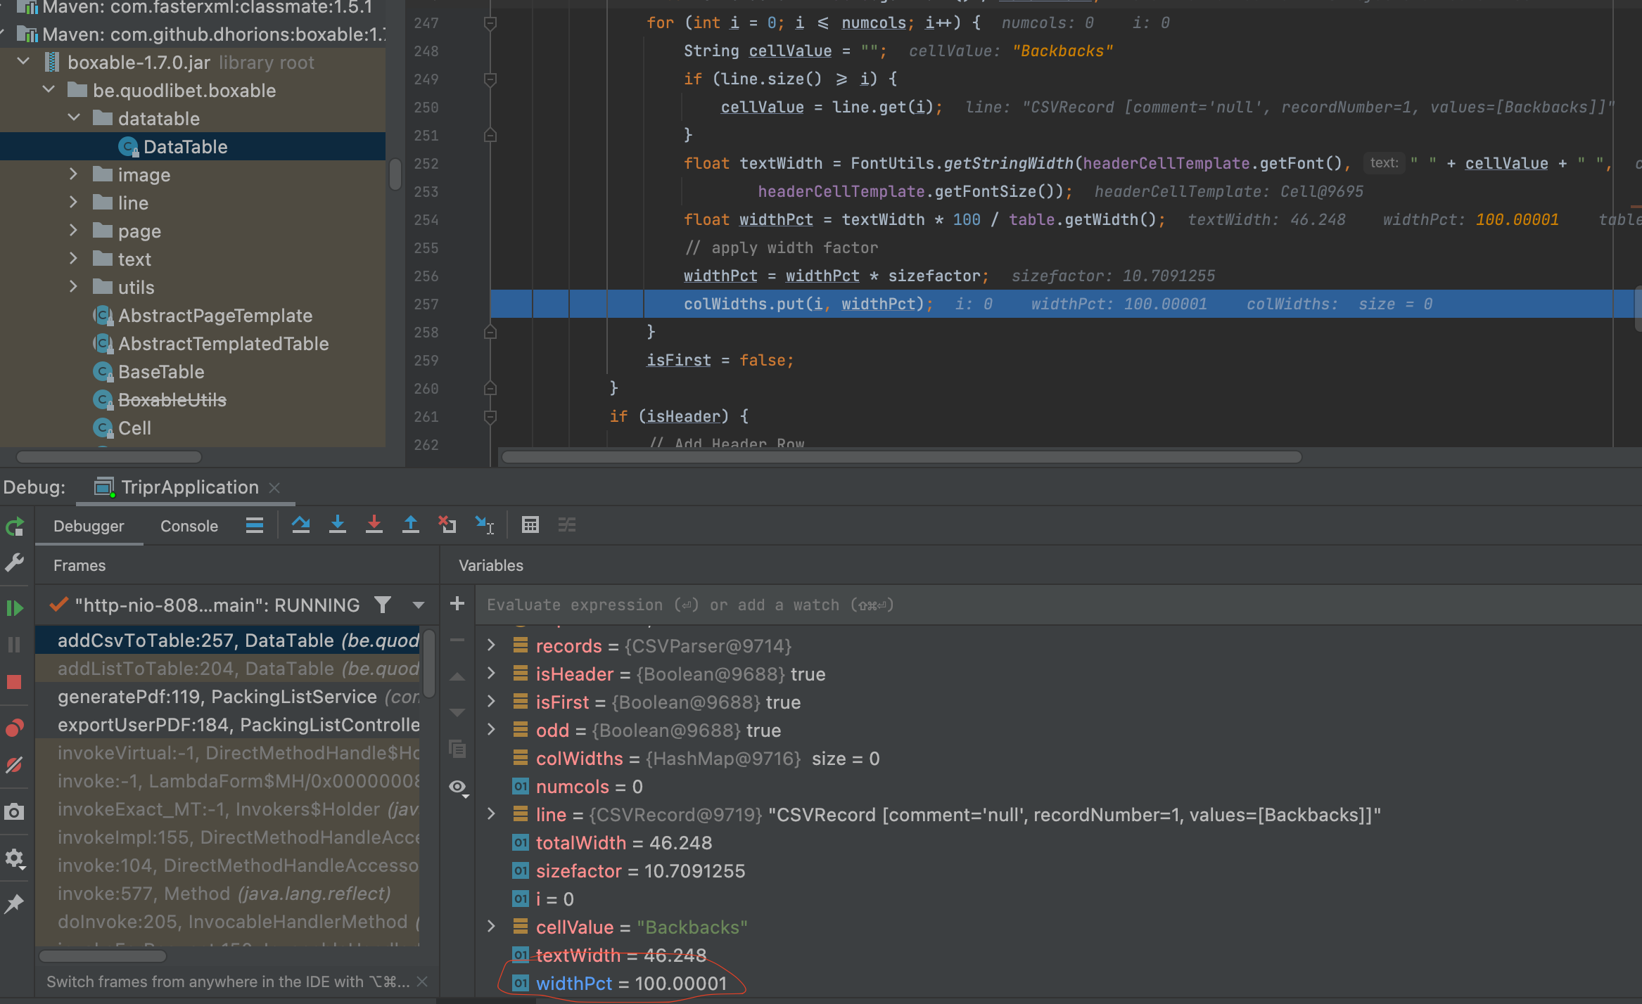Click the Rerun TriprApplication icon

(x=15, y=527)
